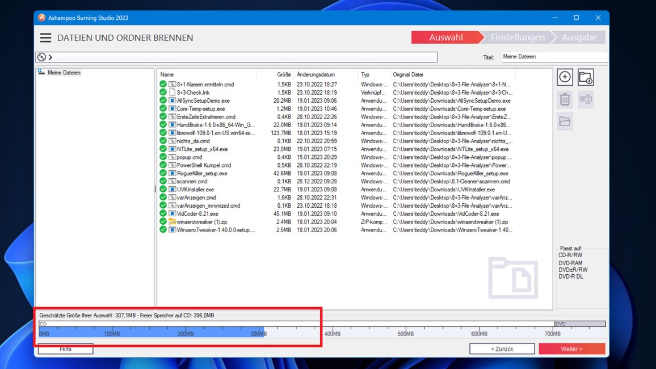Click the rename item icon
The height and width of the screenshot is (369, 656).
tap(586, 99)
